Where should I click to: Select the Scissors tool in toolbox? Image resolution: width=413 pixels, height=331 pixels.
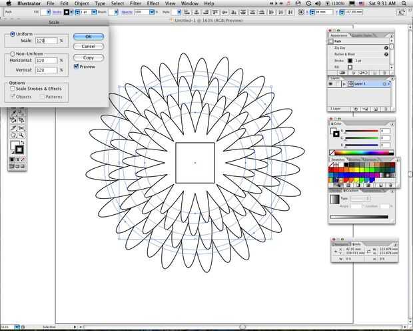(21, 127)
